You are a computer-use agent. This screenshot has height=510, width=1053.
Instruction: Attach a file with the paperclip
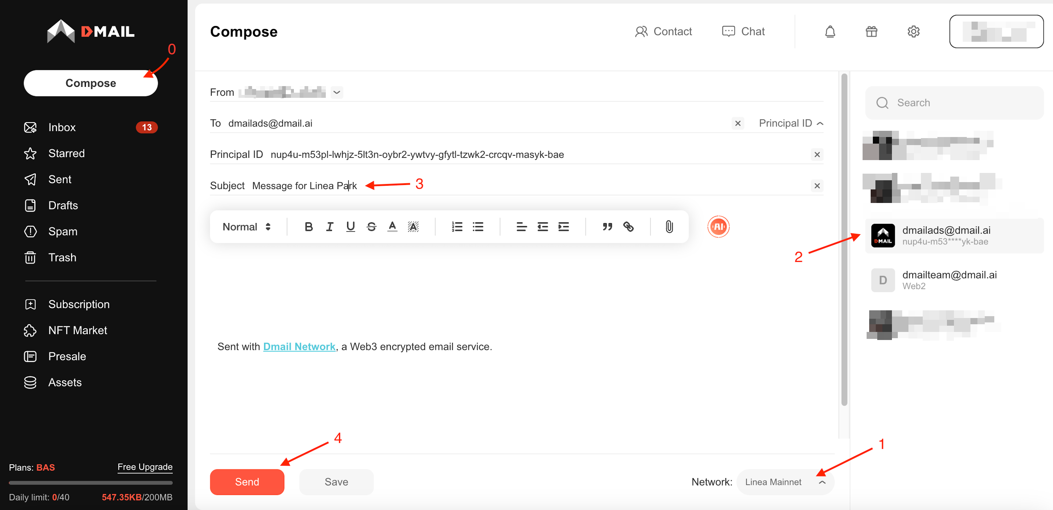[669, 227]
